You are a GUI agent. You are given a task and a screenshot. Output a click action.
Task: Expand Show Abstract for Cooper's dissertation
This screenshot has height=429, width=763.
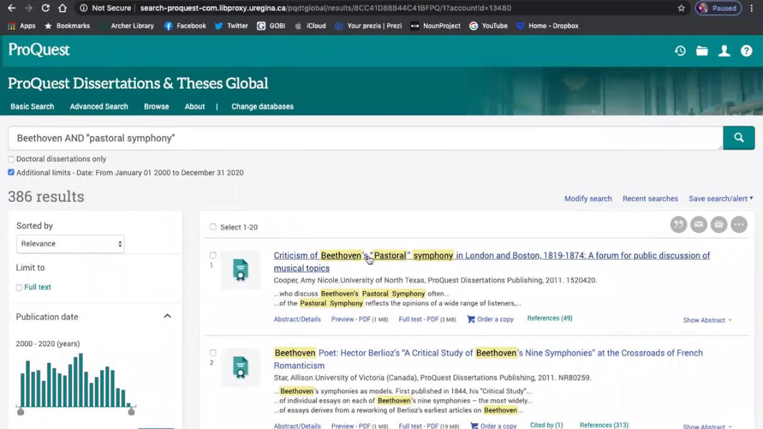(708, 320)
